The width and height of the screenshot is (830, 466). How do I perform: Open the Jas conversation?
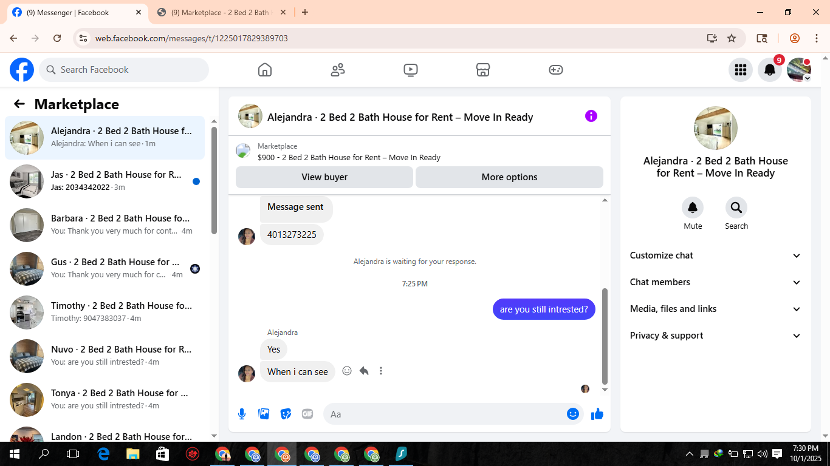pos(105,181)
